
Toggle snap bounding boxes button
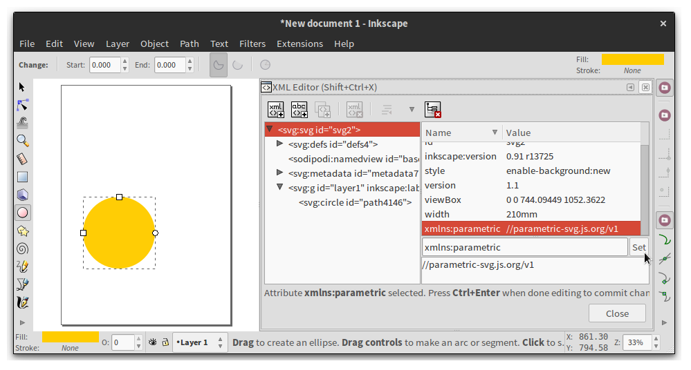point(665,115)
